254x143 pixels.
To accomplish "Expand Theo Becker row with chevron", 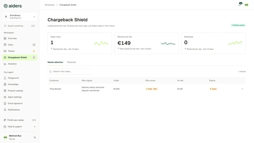I will [x=242, y=89].
